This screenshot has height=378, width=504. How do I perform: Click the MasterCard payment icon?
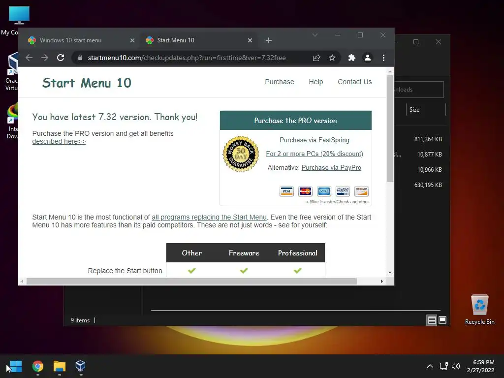coord(305,191)
